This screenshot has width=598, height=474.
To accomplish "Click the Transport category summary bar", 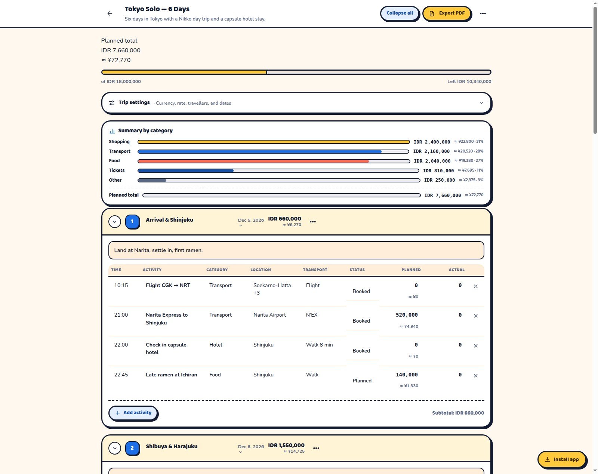I will [x=273, y=152].
